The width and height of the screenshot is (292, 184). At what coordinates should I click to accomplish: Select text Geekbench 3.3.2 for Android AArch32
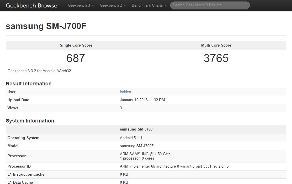point(39,71)
